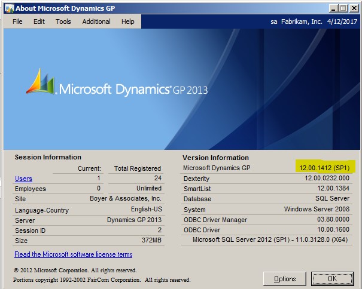Click the Employees Unlimited value

coord(149,188)
